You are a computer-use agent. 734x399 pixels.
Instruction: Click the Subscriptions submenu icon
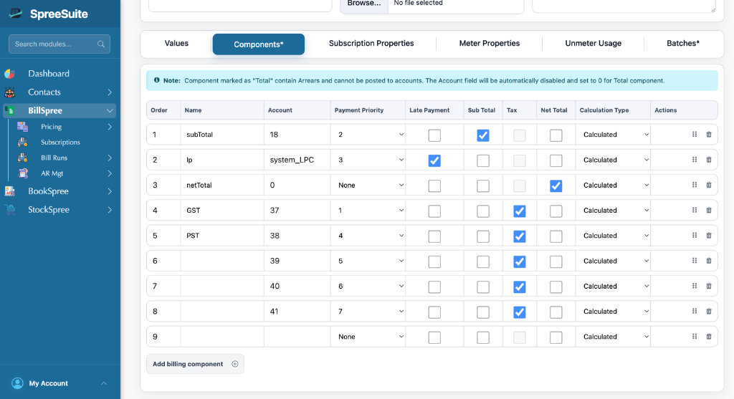[x=22, y=143]
